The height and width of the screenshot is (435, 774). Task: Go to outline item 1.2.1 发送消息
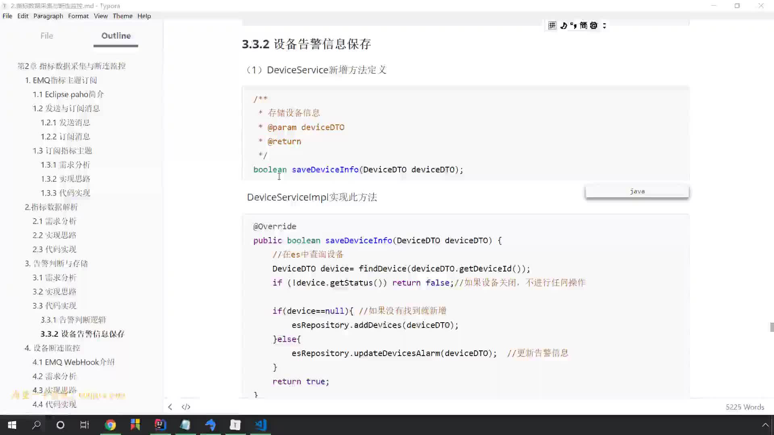[65, 122]
